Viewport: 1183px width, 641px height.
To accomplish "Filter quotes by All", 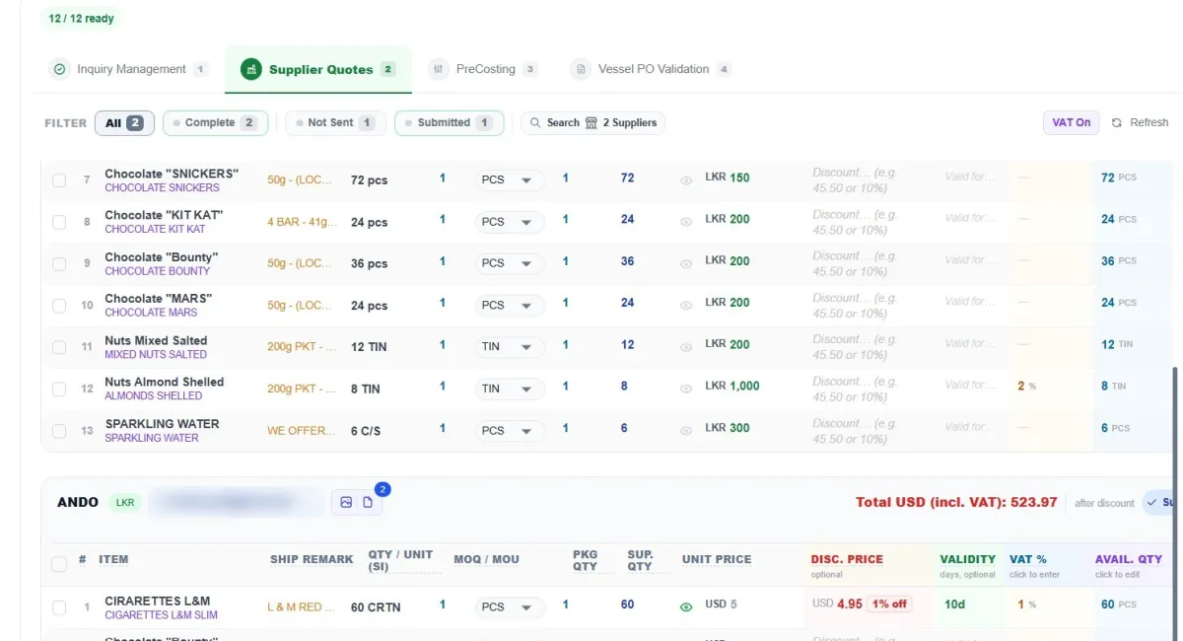I will pyautogui.click(x=124, y=123).
